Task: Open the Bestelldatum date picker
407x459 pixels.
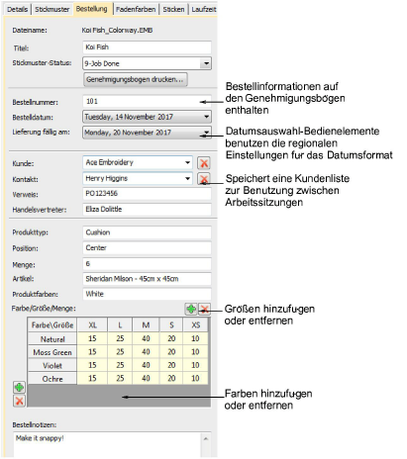Action: pos(206,117)
